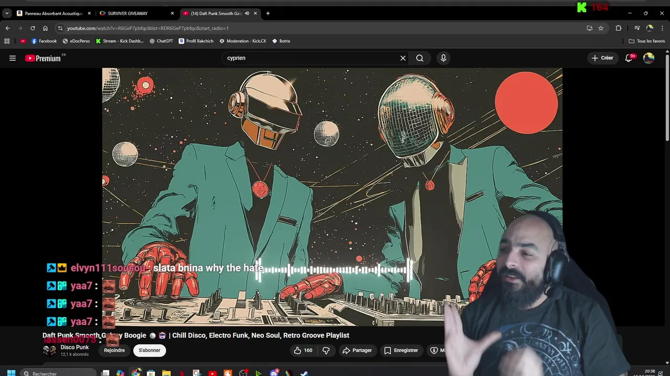Viewport: 670px width, 376px height.
Task: Click the S'abonner subscribe button
Action: click(149, 350)
